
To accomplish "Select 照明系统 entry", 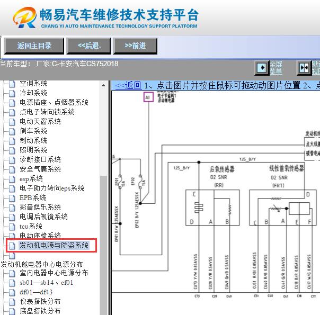I will (33, 150).
